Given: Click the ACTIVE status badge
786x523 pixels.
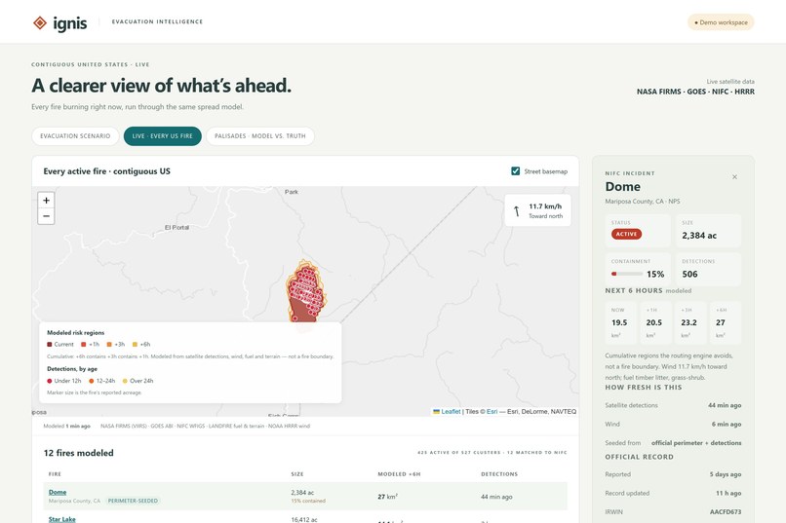Looking at the screenshot, I should coord(626,234).
